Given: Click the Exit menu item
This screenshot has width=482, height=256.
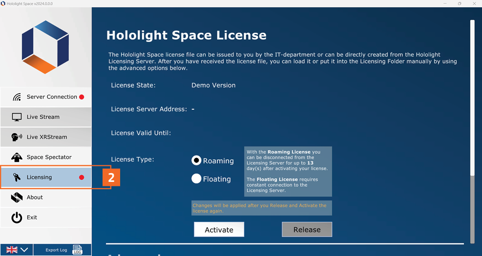Looking at the screenshot, I should click(46, 217).
